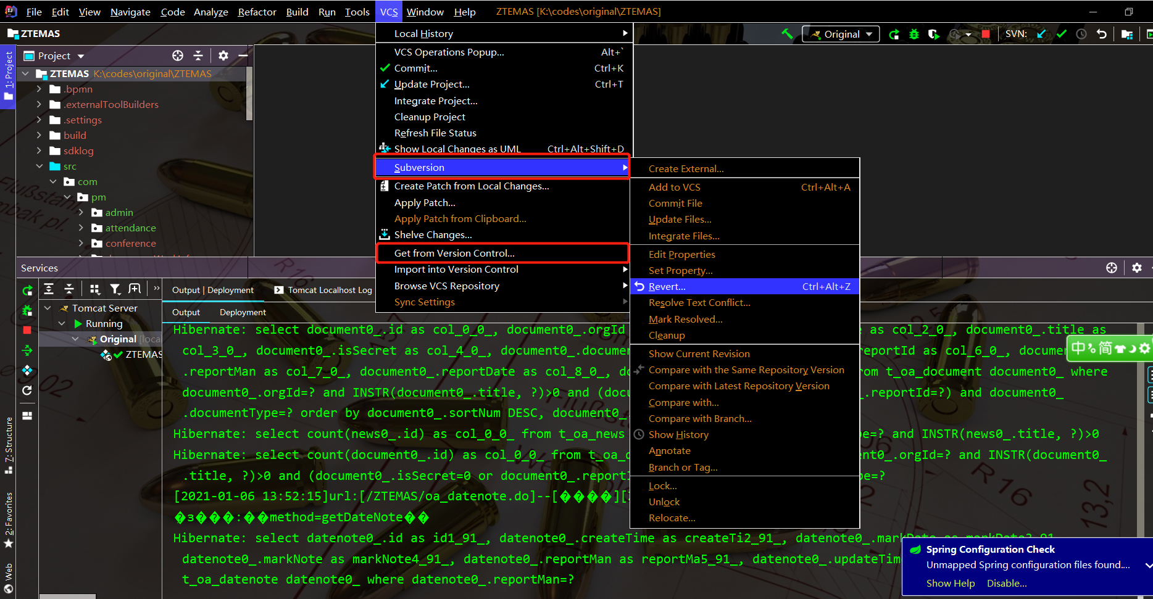Image resolution: width=1153 pixels, height=599 pixels.
Task: Expand all nodes in Services toolbar
Action: click(49, 289)
